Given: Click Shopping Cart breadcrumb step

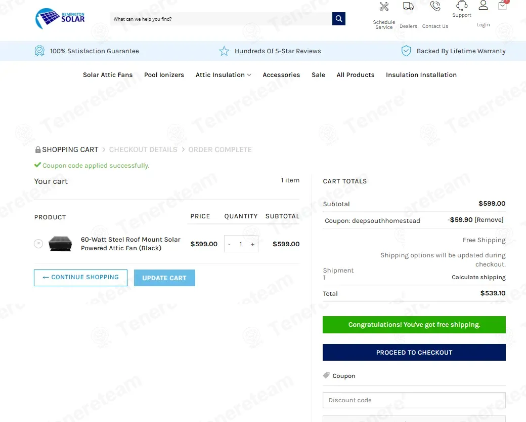Looking at the screenshot, I should (x=70, y=149).
